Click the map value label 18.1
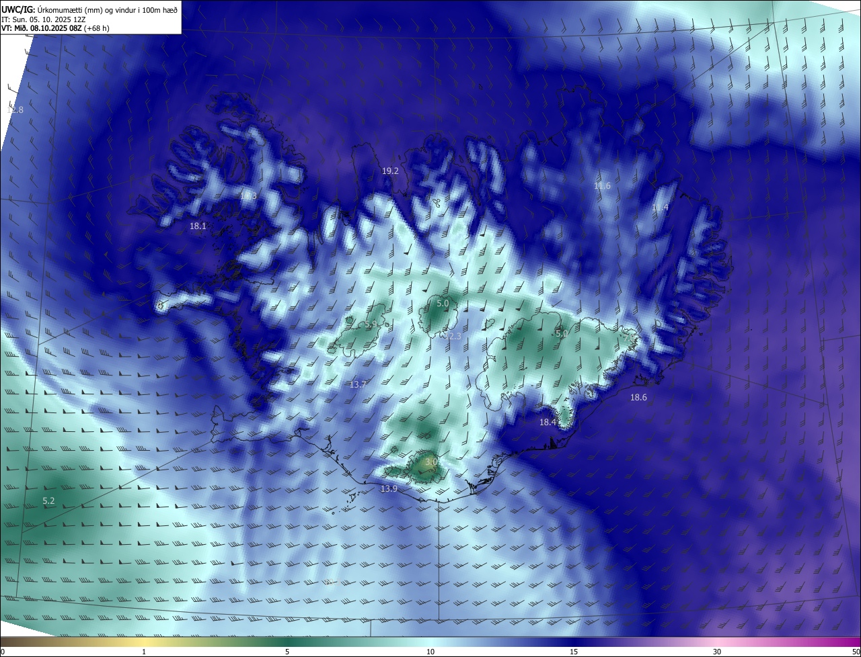This screenshot has width=861, height=657. click(x=198, y=226)
